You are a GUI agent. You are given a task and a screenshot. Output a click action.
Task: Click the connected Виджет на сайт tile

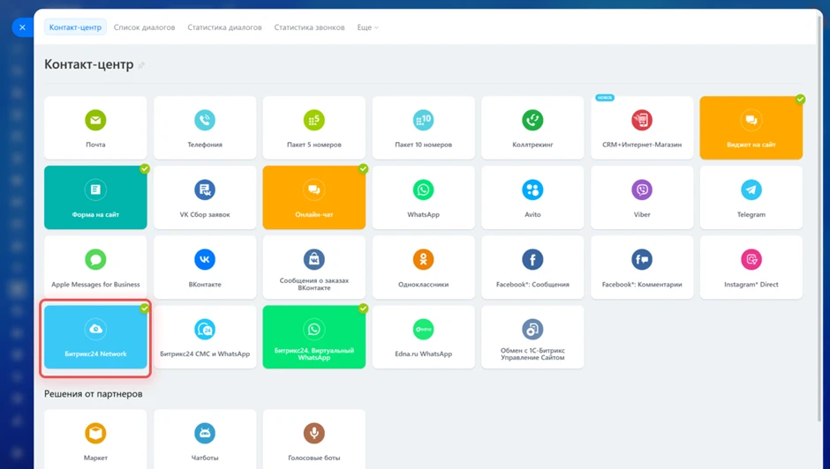click(x=751, y=128)
